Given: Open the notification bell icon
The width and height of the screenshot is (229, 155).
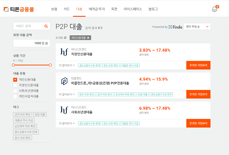Looking at the screenshot, I should click(214, 9).
